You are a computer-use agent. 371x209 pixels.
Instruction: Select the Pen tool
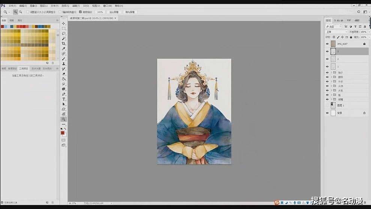[64, 94]
